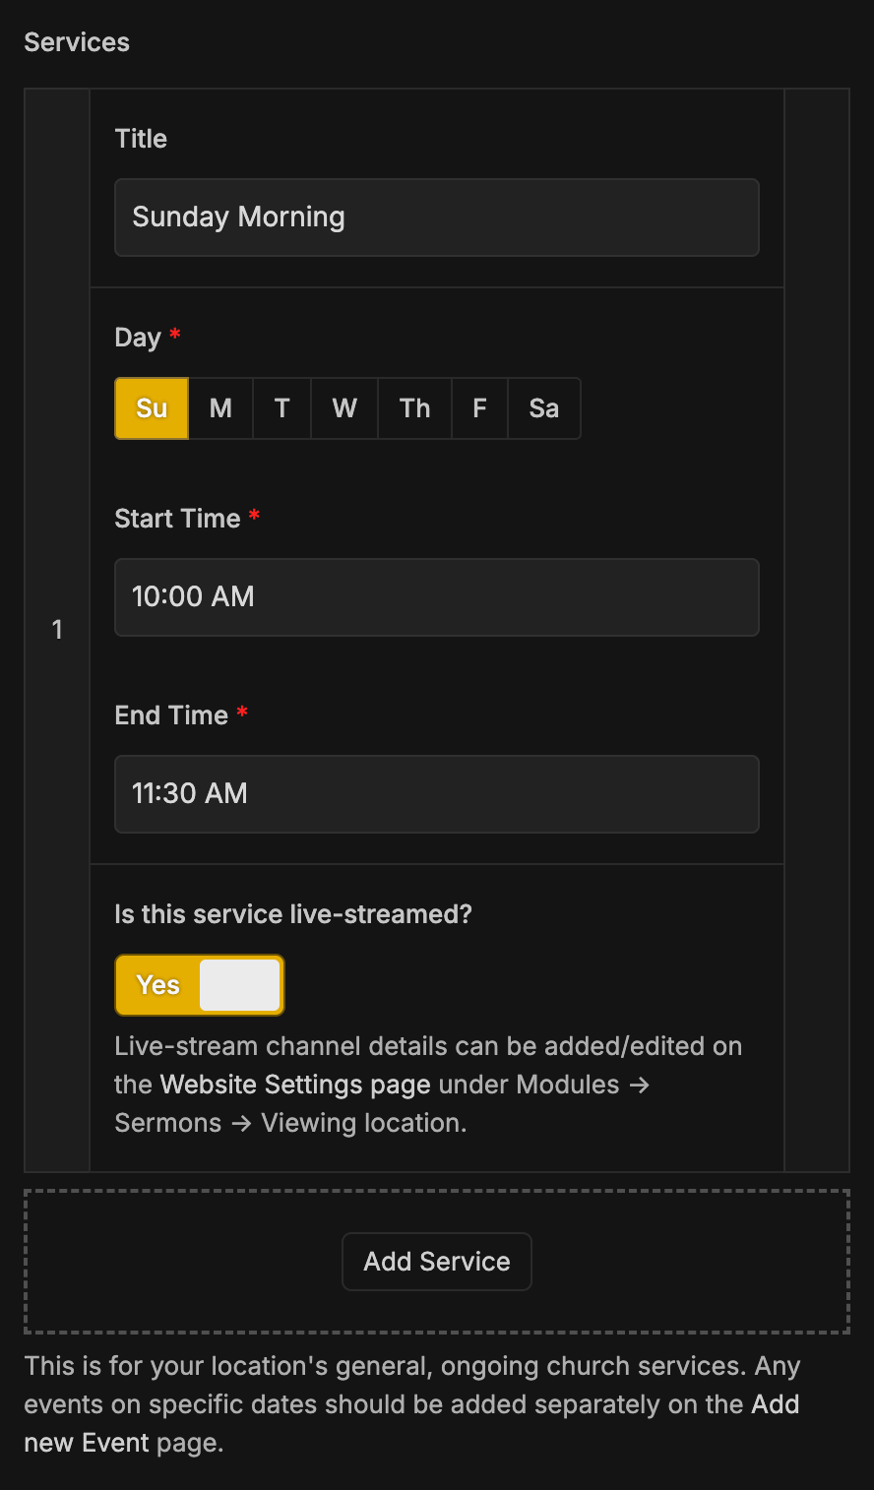Choose Sa as the service day

(543, 408)
